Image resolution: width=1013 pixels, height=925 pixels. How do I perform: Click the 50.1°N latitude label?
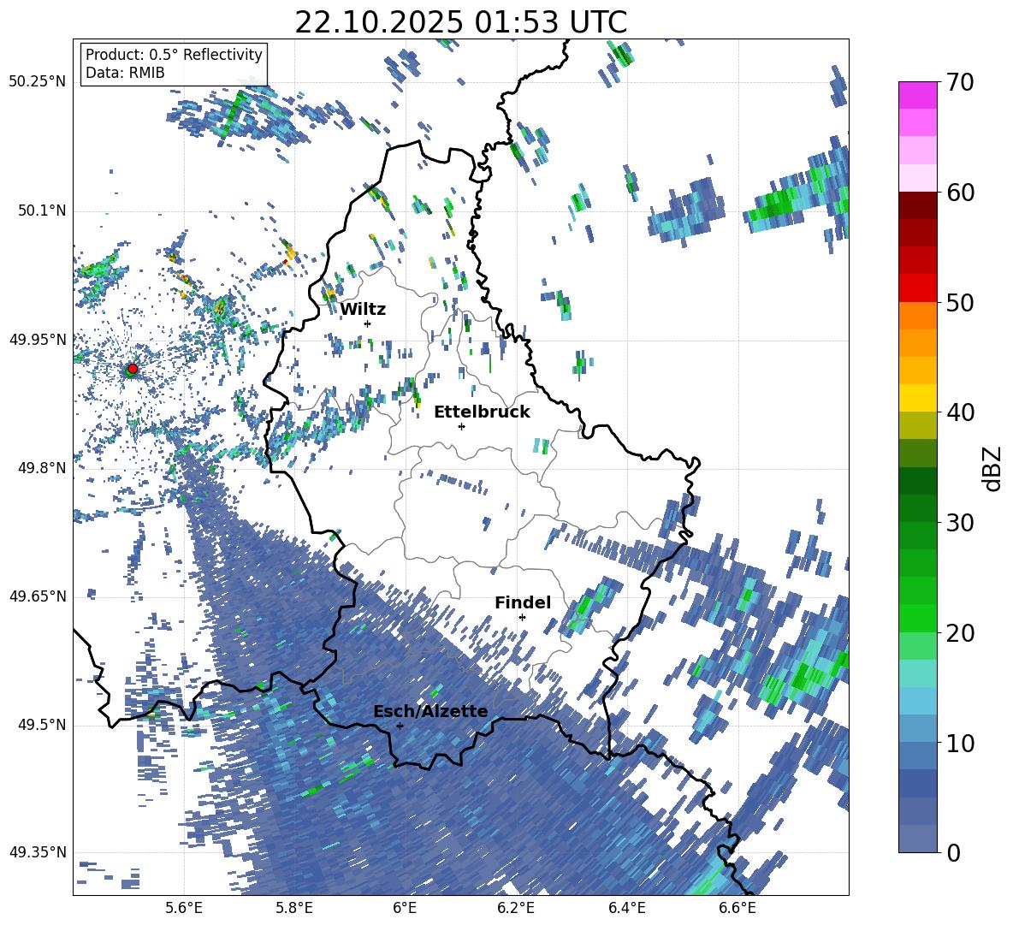[42, 211]
